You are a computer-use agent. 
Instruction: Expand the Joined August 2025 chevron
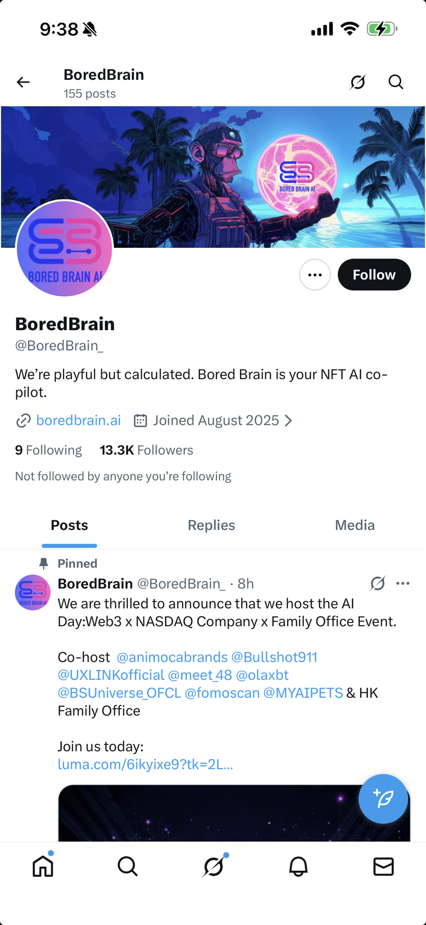click(288, 420)
